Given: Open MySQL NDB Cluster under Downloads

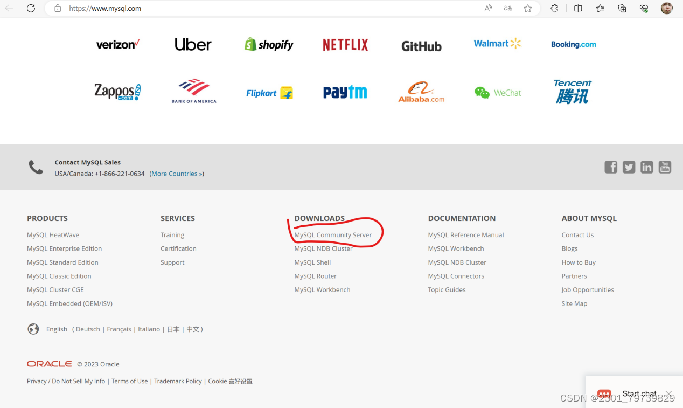Looking at the screenshot, I should (x=323, y=248).
